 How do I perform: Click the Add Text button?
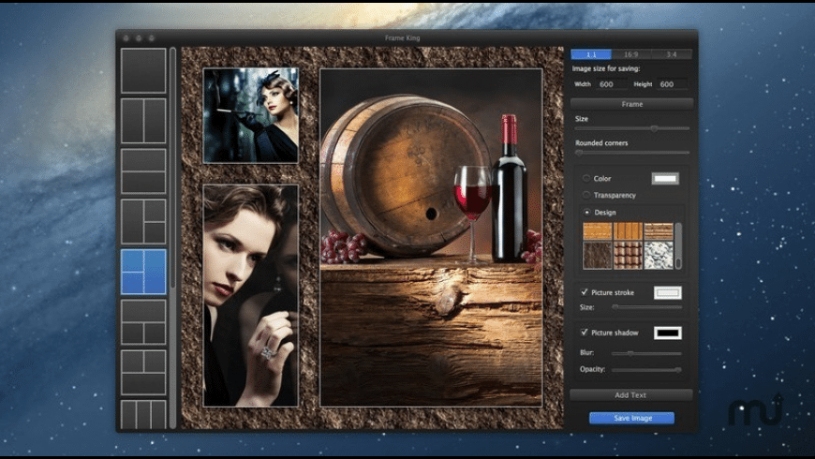coord(631,395)
